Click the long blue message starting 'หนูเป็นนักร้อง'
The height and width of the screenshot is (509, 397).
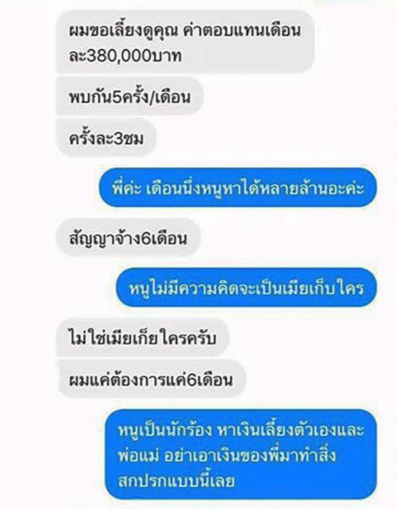pos(241,454)
